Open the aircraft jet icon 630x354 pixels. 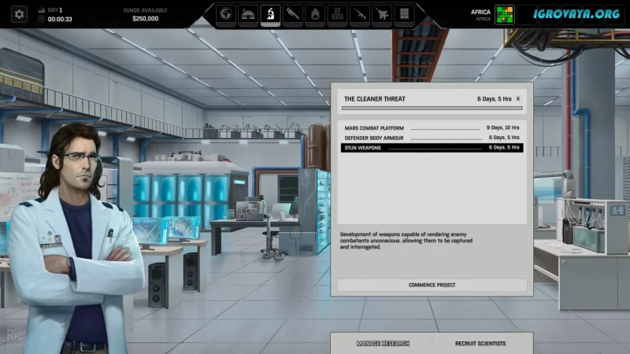click(x=381, y=13)
